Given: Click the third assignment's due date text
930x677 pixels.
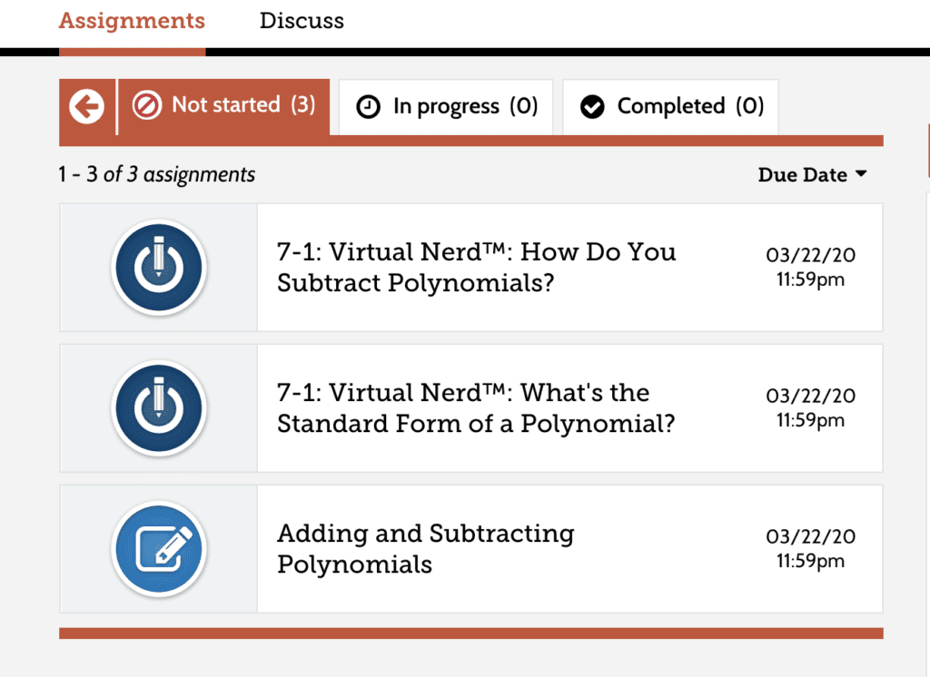Looking at the screenshot, I should pyautogui.click(x=810, y=548).
